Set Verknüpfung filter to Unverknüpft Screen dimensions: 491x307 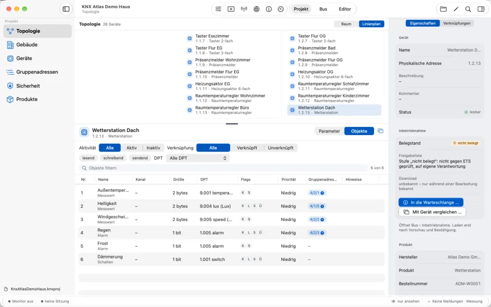point(281,148)
